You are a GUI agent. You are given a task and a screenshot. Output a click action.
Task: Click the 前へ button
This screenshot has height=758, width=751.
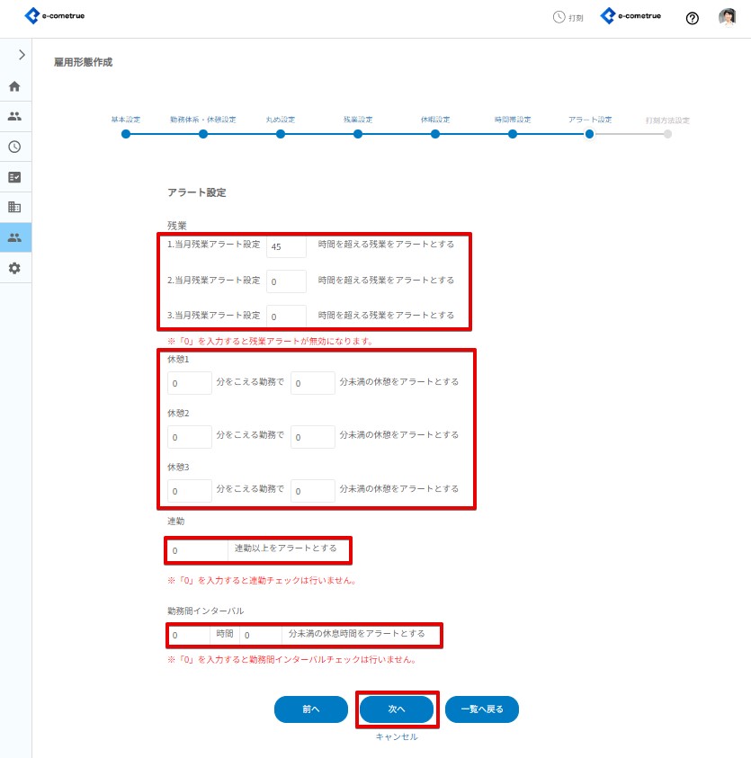(310, 709)
